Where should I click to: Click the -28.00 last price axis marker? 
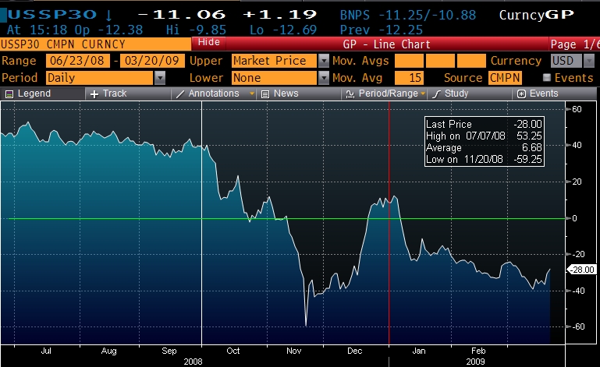pyautogui.click(x=582, y=270)
